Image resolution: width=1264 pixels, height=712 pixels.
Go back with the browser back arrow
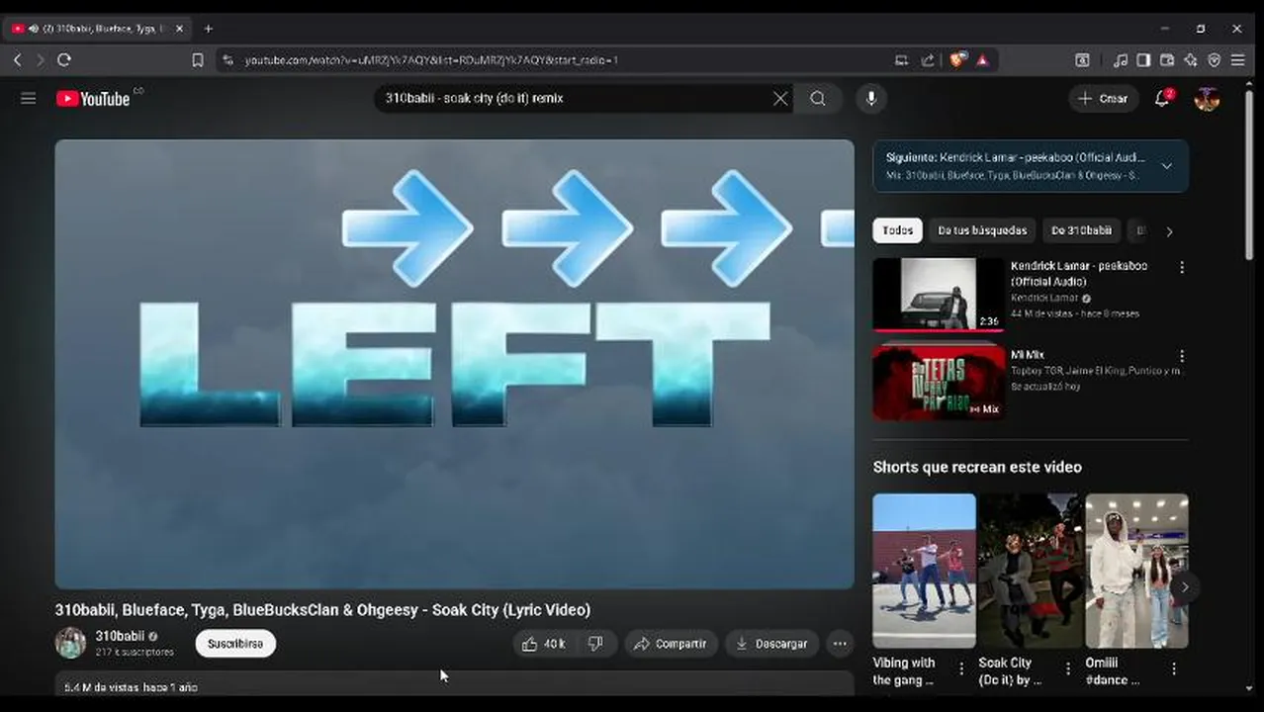click(17, 60)
